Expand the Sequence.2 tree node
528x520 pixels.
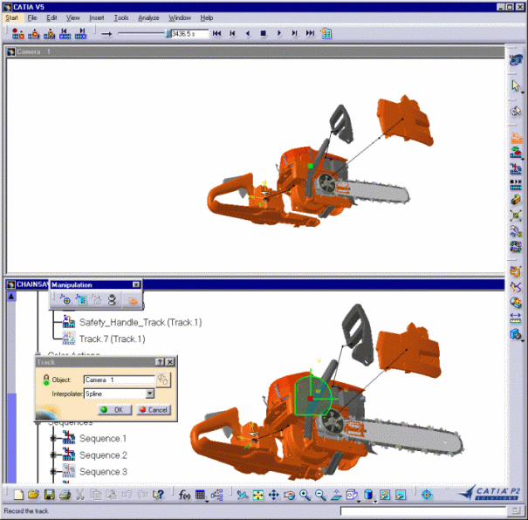point(53,455)
